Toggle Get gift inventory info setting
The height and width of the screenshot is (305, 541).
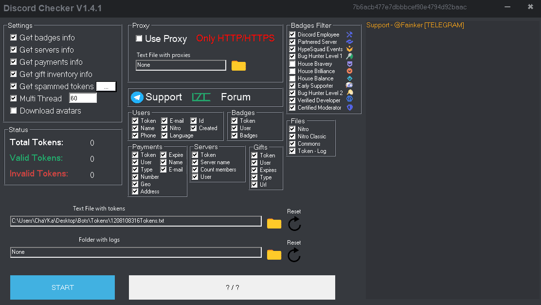(14, 74)
